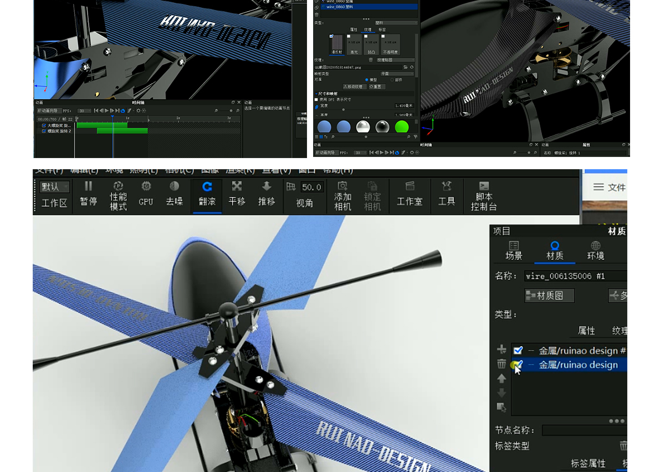The width and height of the screenshot is (665, 472).
Task: Click the 名称 wire_006135006 name field
Action: 575,276
